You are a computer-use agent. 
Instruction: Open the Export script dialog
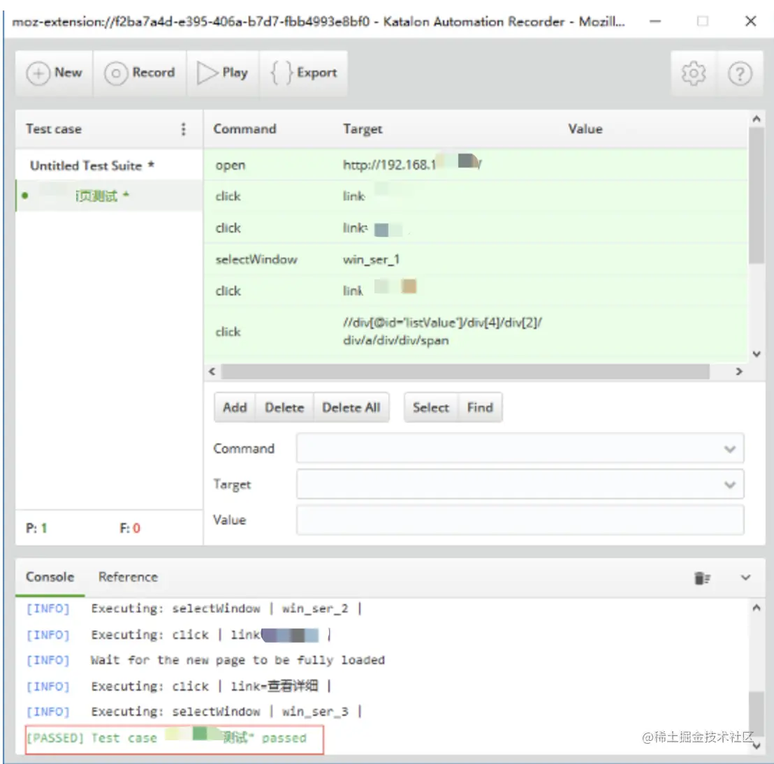tap(304, 73)
